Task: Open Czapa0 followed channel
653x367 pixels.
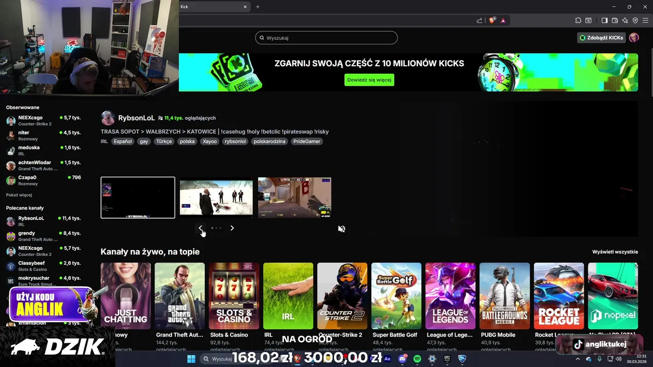Action: (x=44, y=180)
